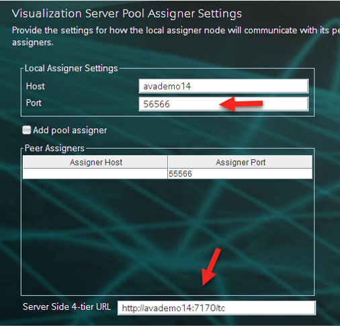Image resolution: width=340 pixels, height=326 pixels.
Task: Click the Peer Assigners group title
Action: click(54, 149)
